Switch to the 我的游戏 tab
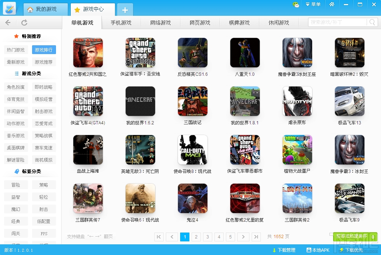This screenshot has height=255, width=381. 45,10
